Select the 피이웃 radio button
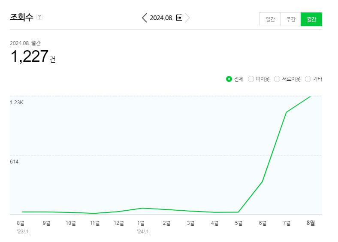The image size is (338, 242). (x=251, y=79)
